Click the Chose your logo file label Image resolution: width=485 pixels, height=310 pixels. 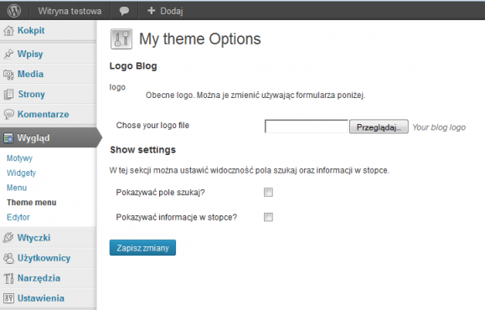pos(152,126)
